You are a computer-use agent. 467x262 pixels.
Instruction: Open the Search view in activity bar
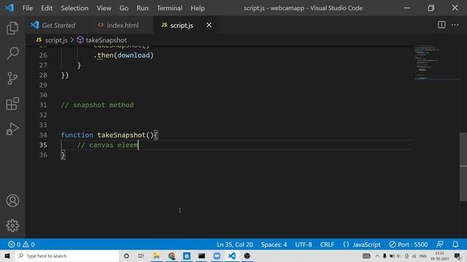(x=12, y=53)
